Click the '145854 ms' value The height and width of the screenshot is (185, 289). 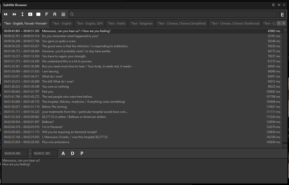tap(273, 142)
